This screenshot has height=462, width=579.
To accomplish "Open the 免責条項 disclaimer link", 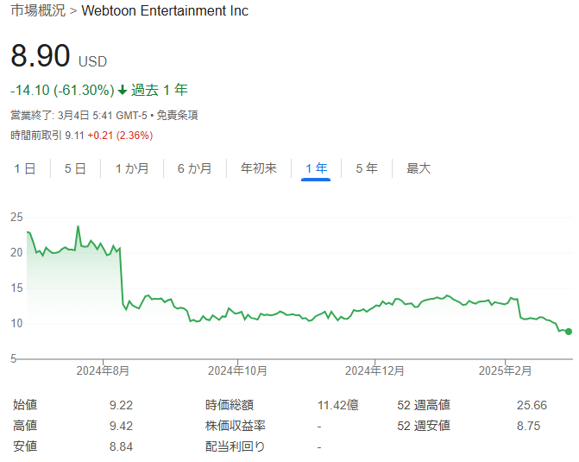I will (177, 116).
